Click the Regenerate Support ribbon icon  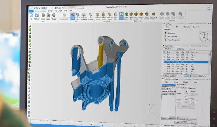tap(54, 17)
